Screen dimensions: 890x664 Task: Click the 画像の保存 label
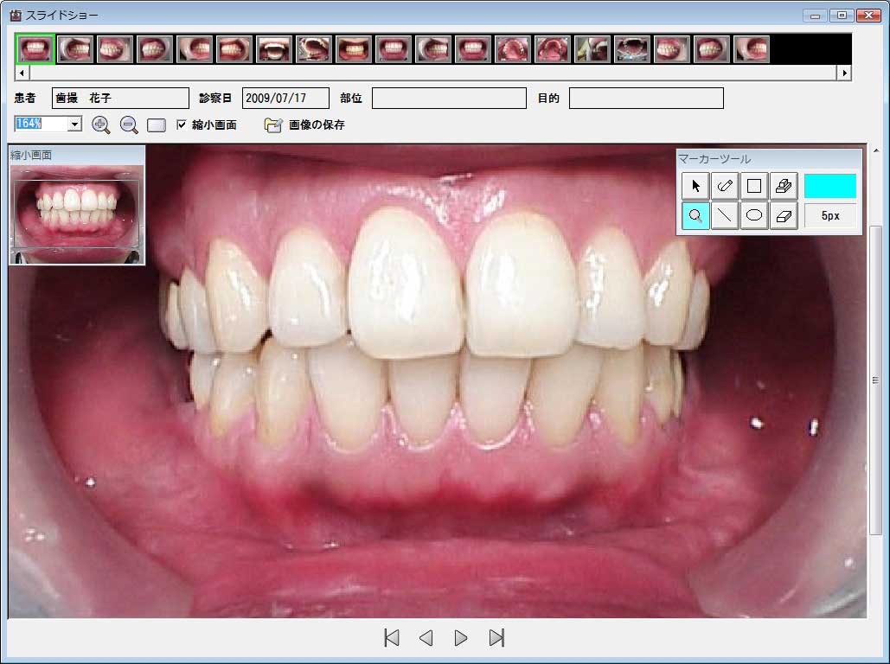pos(317,124)
